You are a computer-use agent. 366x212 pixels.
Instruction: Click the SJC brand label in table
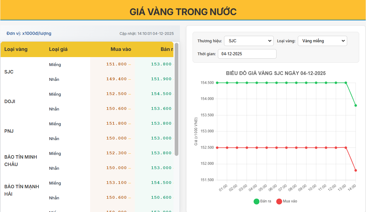9,72
